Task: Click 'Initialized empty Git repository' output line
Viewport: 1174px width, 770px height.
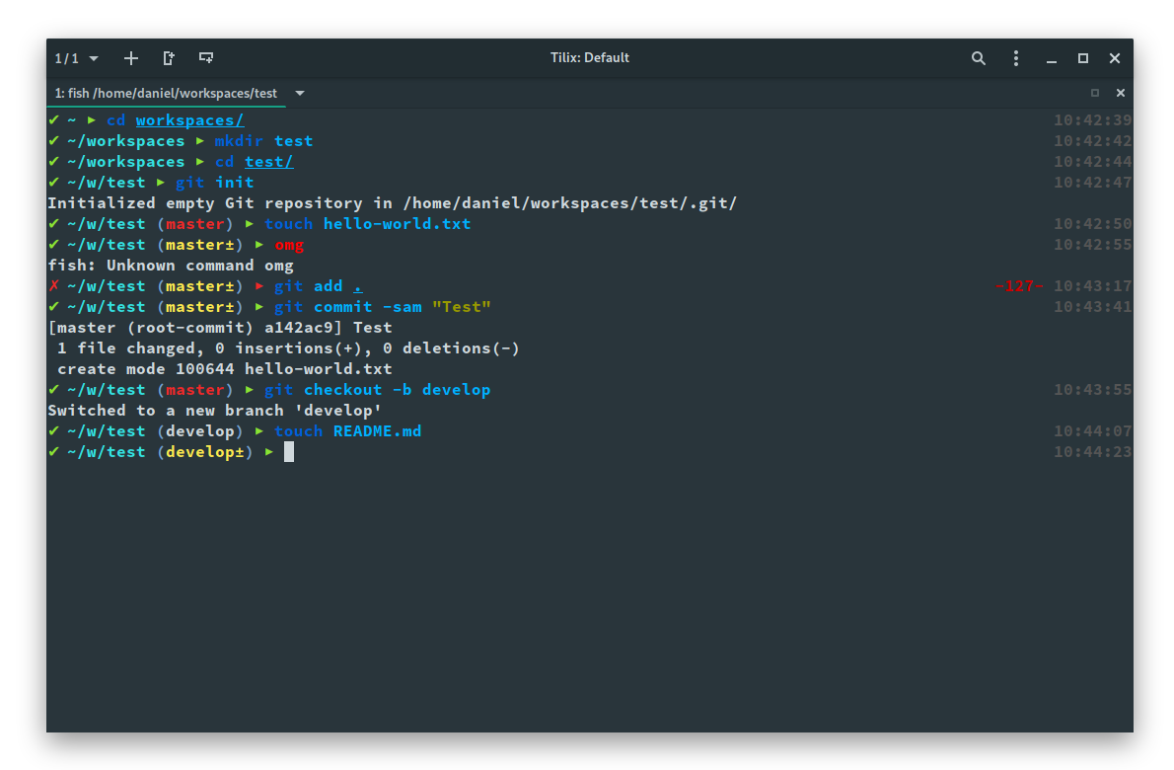Action: [393, 203]
